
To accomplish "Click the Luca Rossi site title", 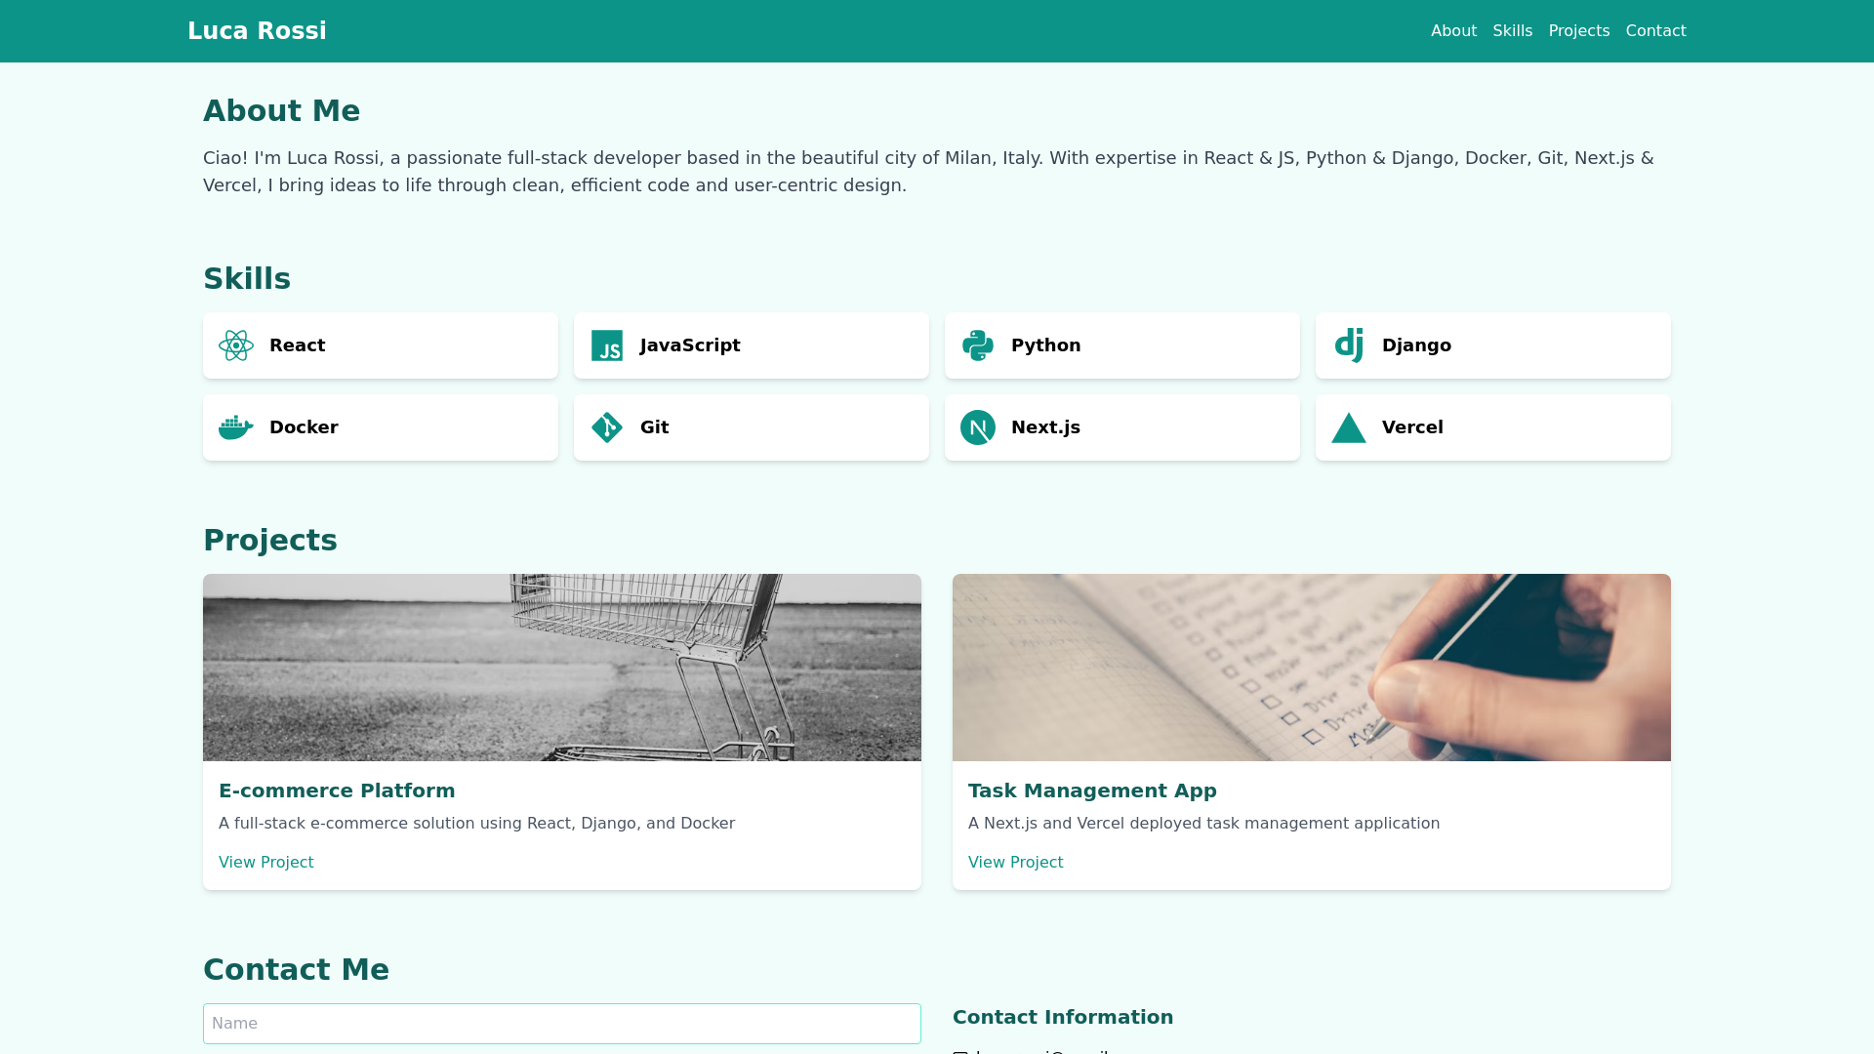I will 257,30.
